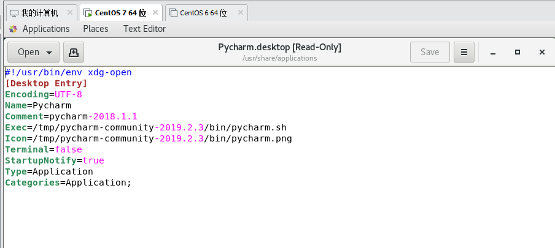Click the Encoding=UTF-8 line
Viewport: 555px width, 248px height.
[x=44, y=94]
